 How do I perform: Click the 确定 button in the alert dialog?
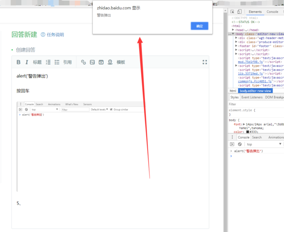coord(199,26)
